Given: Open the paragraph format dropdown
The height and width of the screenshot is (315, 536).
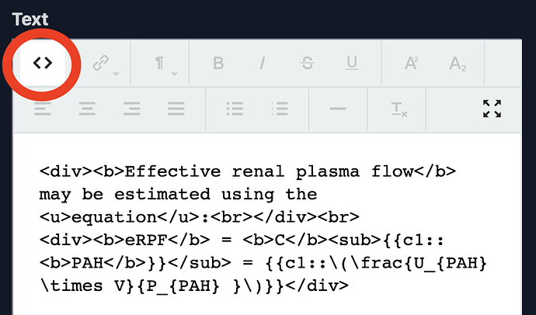Looking at the screenshot, I should click(161, 64).
